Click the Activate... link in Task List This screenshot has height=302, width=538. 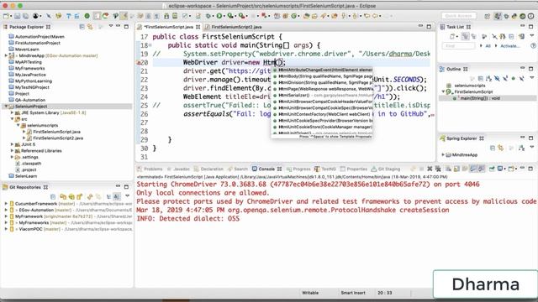coord(509,46)
